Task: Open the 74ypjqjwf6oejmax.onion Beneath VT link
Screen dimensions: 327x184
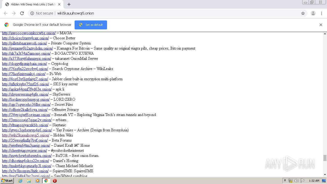Action: 26,115
